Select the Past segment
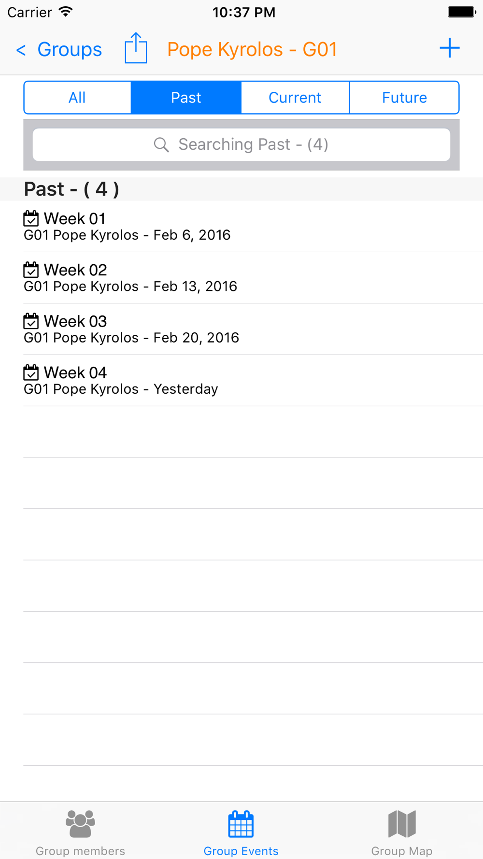This screenshot has height=859, width=483. coord(186,98)
